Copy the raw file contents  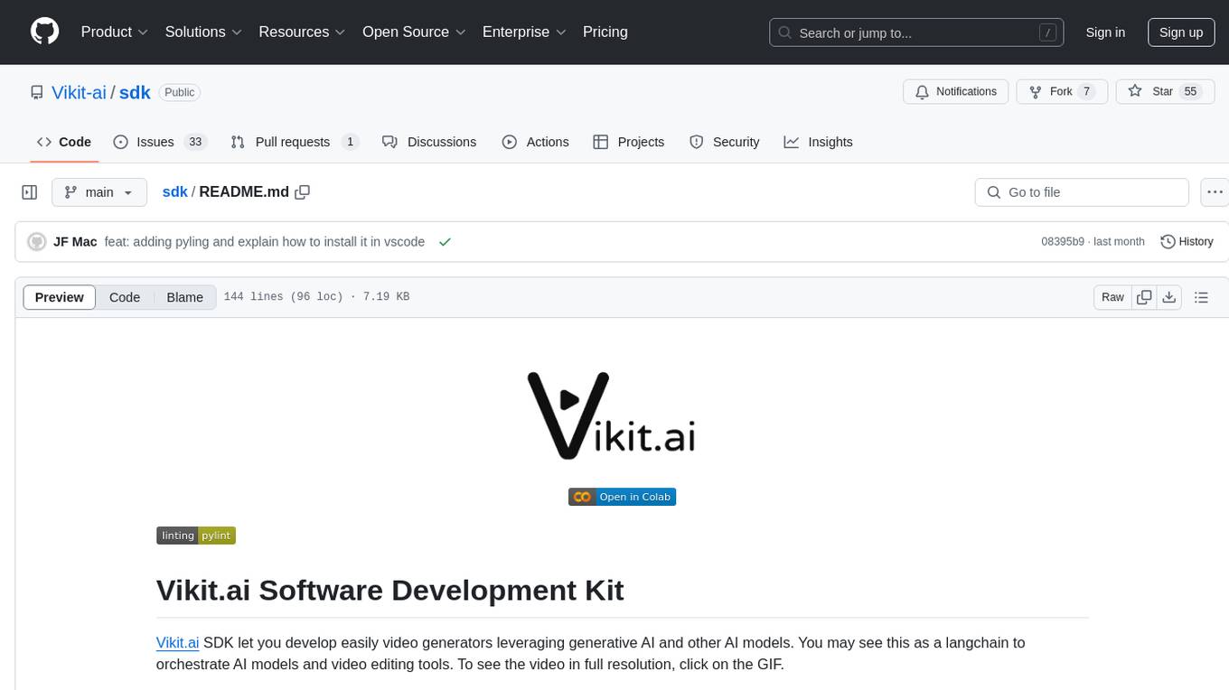coord(1144,297)
